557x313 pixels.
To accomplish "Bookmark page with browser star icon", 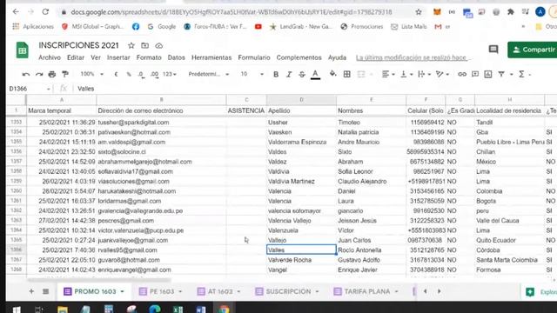I will click(419, 12).
